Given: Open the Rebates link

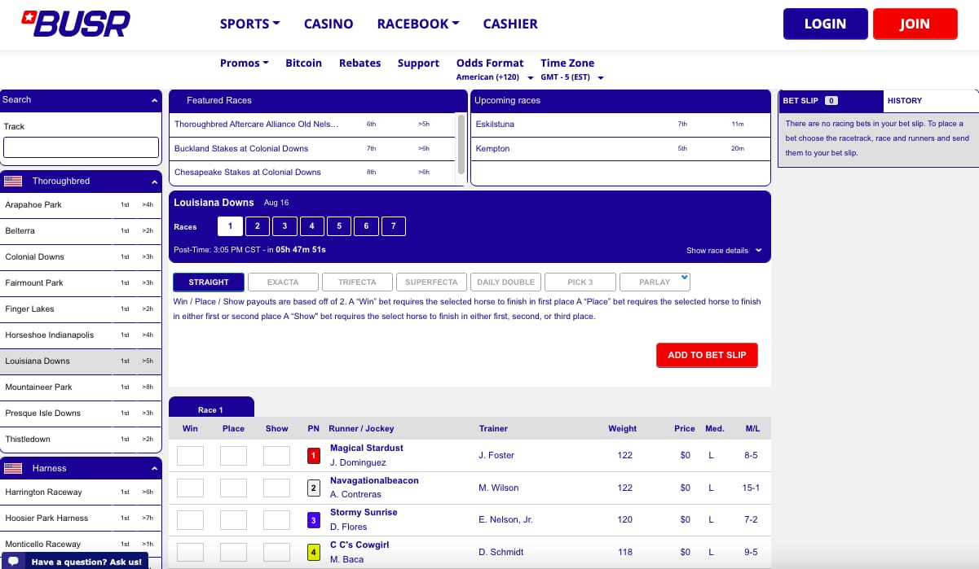Looking at the screenshot, I should click(359, 63).
